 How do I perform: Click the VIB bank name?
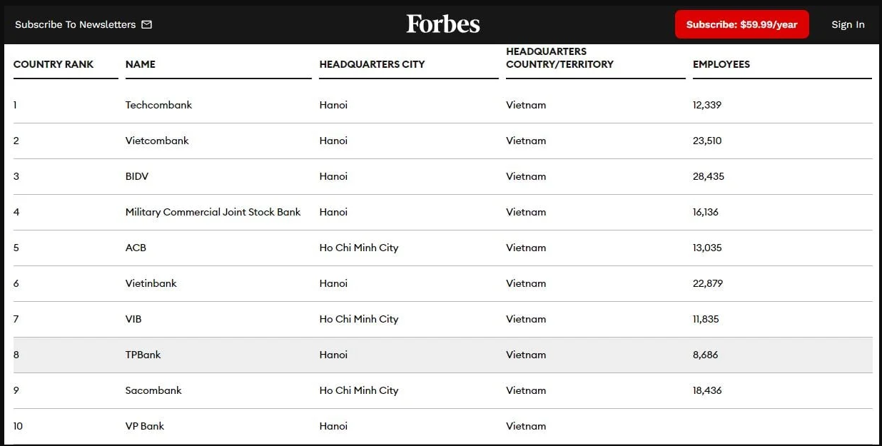[133, 319]
